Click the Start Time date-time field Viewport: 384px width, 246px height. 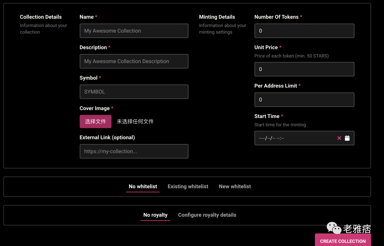click(x=293, y=138)
